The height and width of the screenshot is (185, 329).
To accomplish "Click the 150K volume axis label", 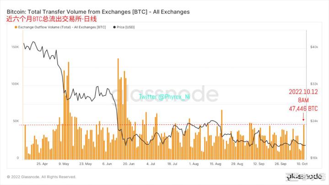I will (14, 47).
